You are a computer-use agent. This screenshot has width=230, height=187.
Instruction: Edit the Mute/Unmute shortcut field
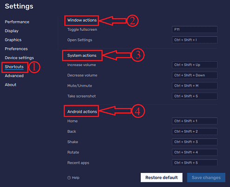pos(195,86)
